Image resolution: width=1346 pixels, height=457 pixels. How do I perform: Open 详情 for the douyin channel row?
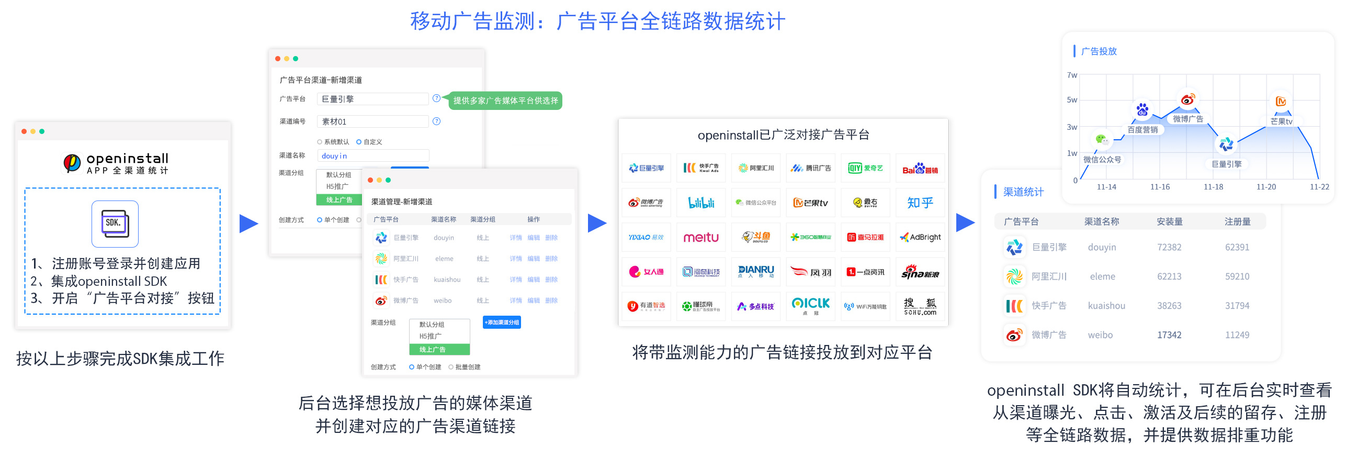516,238
